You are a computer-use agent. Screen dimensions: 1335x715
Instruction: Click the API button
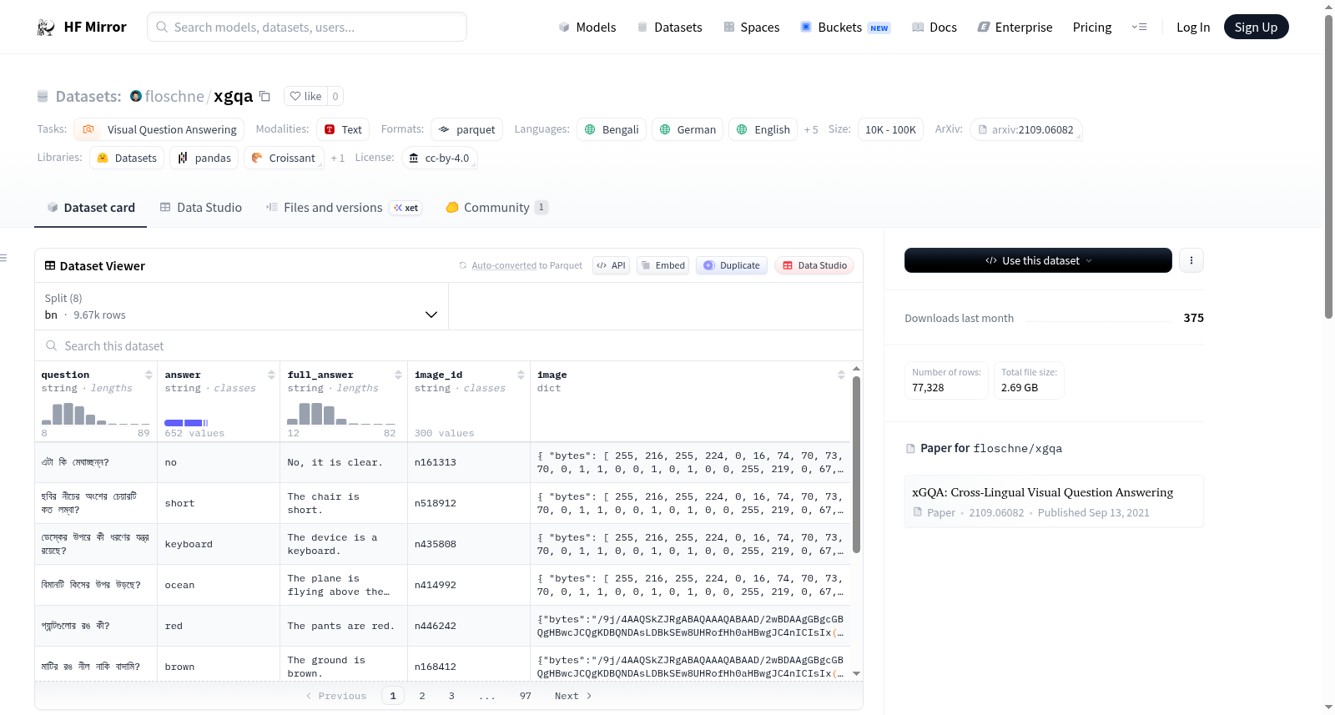click(x=611, y=265)
